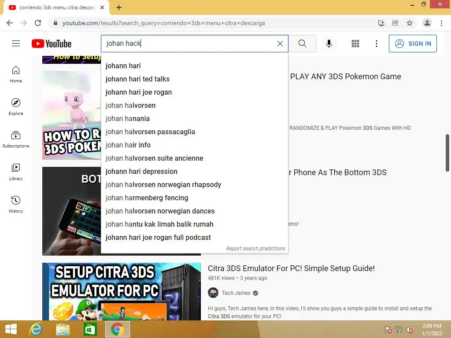
Task: Select suggestion 'johan halvorsen'
Action: click(x=194, y=106)
